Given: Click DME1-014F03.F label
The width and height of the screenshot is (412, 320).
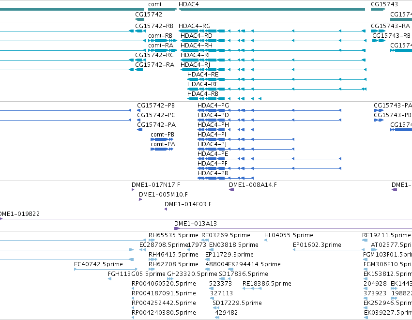Looking at the screenshot, I should coord(188,204).
